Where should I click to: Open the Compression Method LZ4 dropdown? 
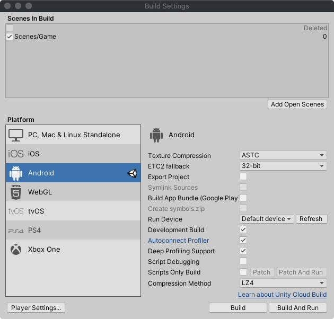(283, 283)
